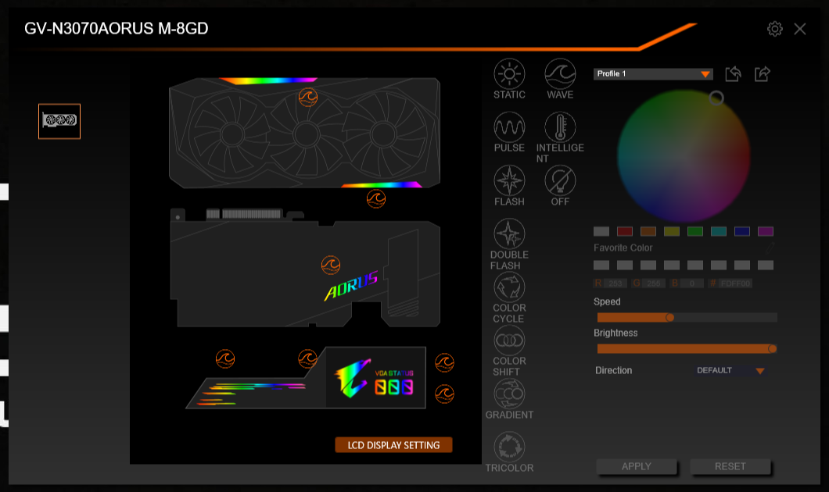Choose the blue preset color swatch

coord(742,231)
